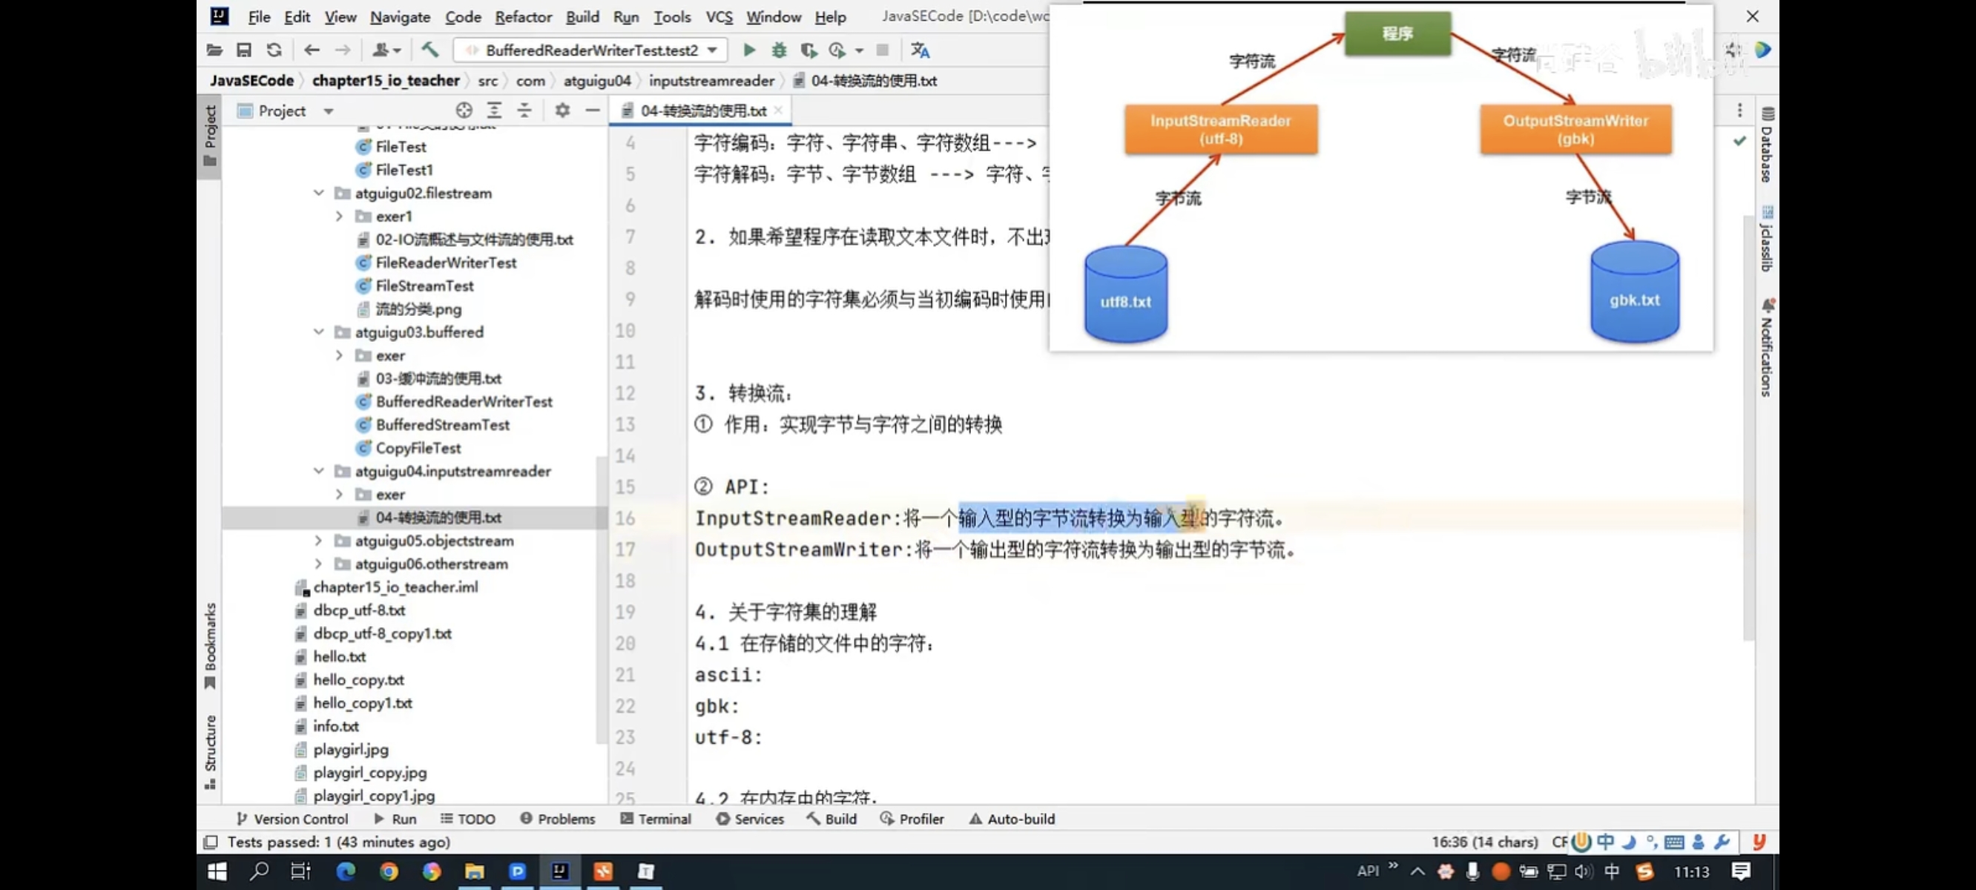Toggle the Bookmarks side panel
This screenshot has height=890, width=1976.
[x=210, y=645]
